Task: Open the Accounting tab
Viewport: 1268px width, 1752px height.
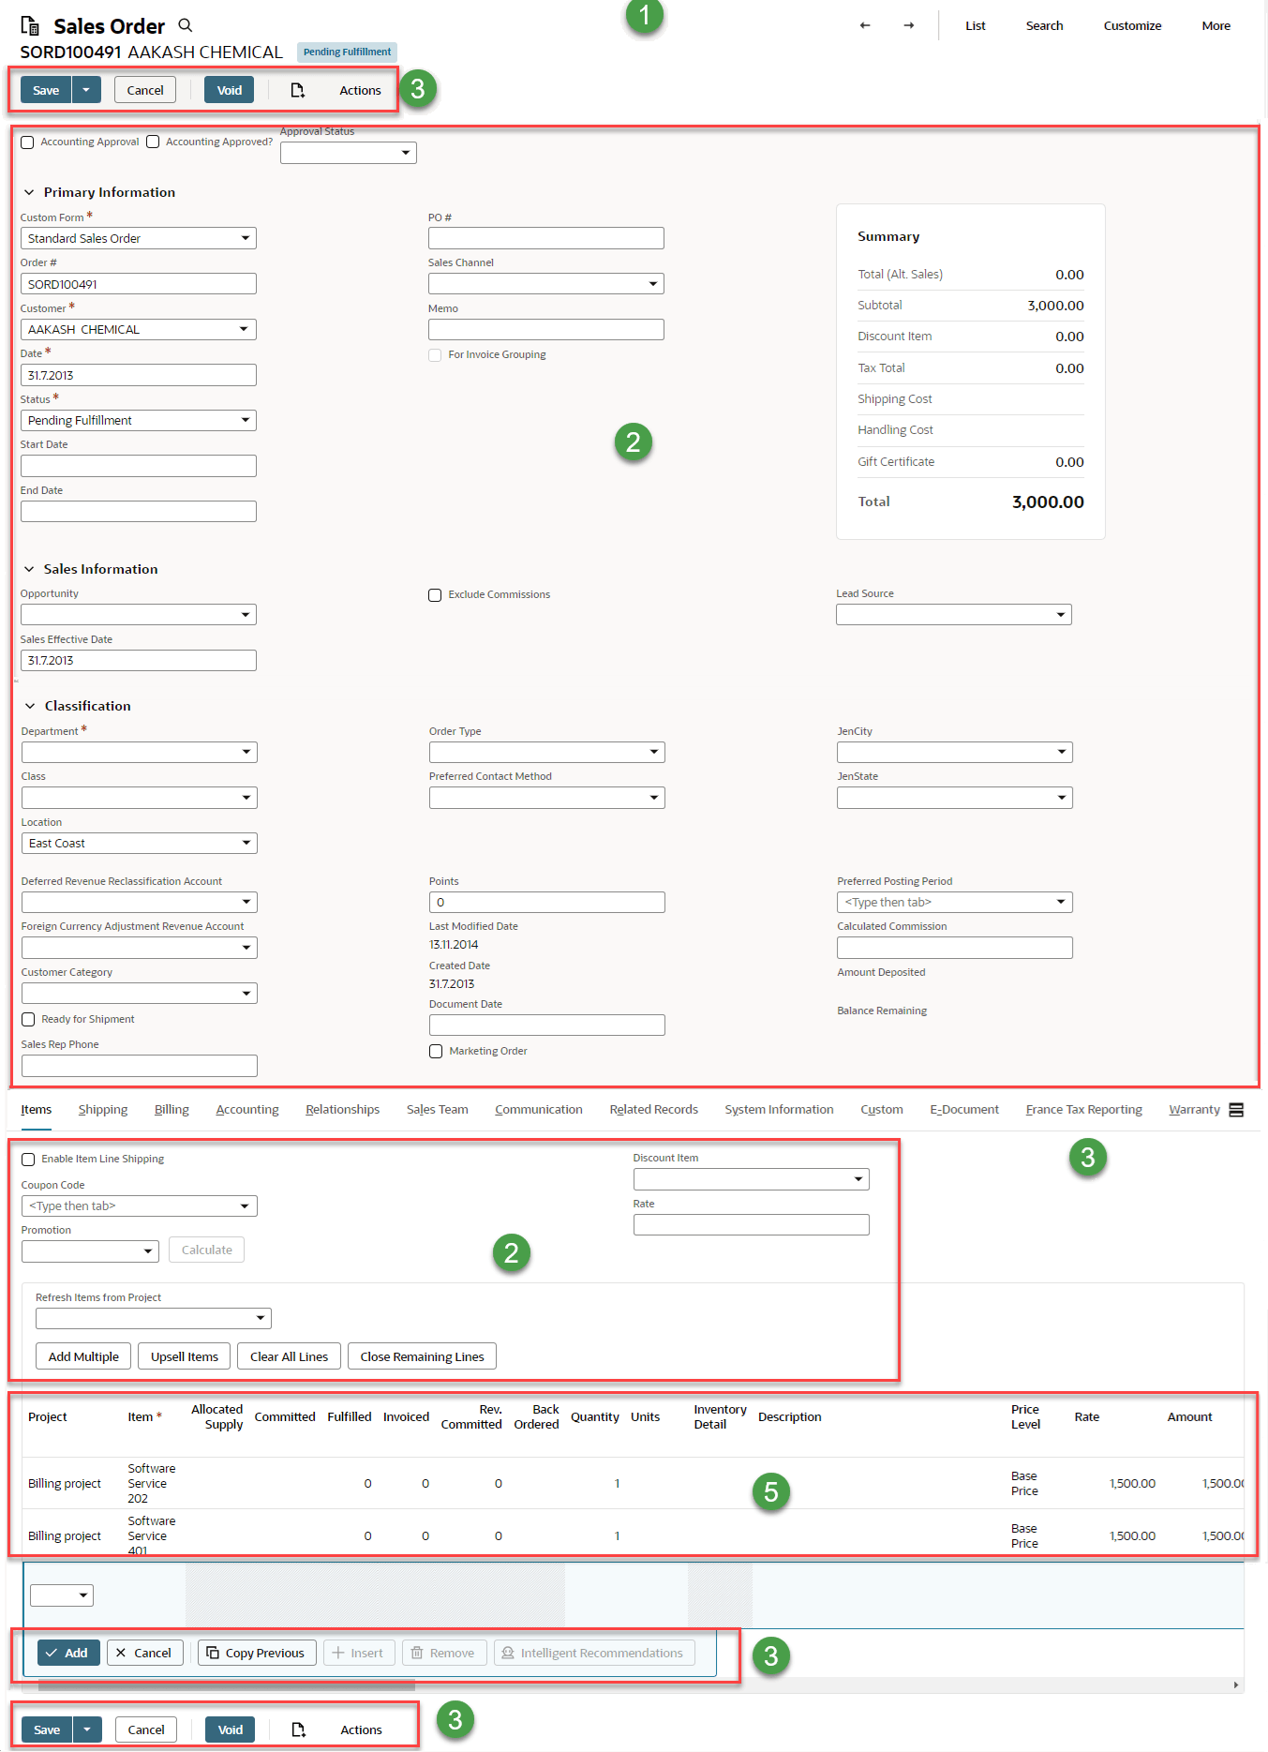Action: [x=247, y=1110]
